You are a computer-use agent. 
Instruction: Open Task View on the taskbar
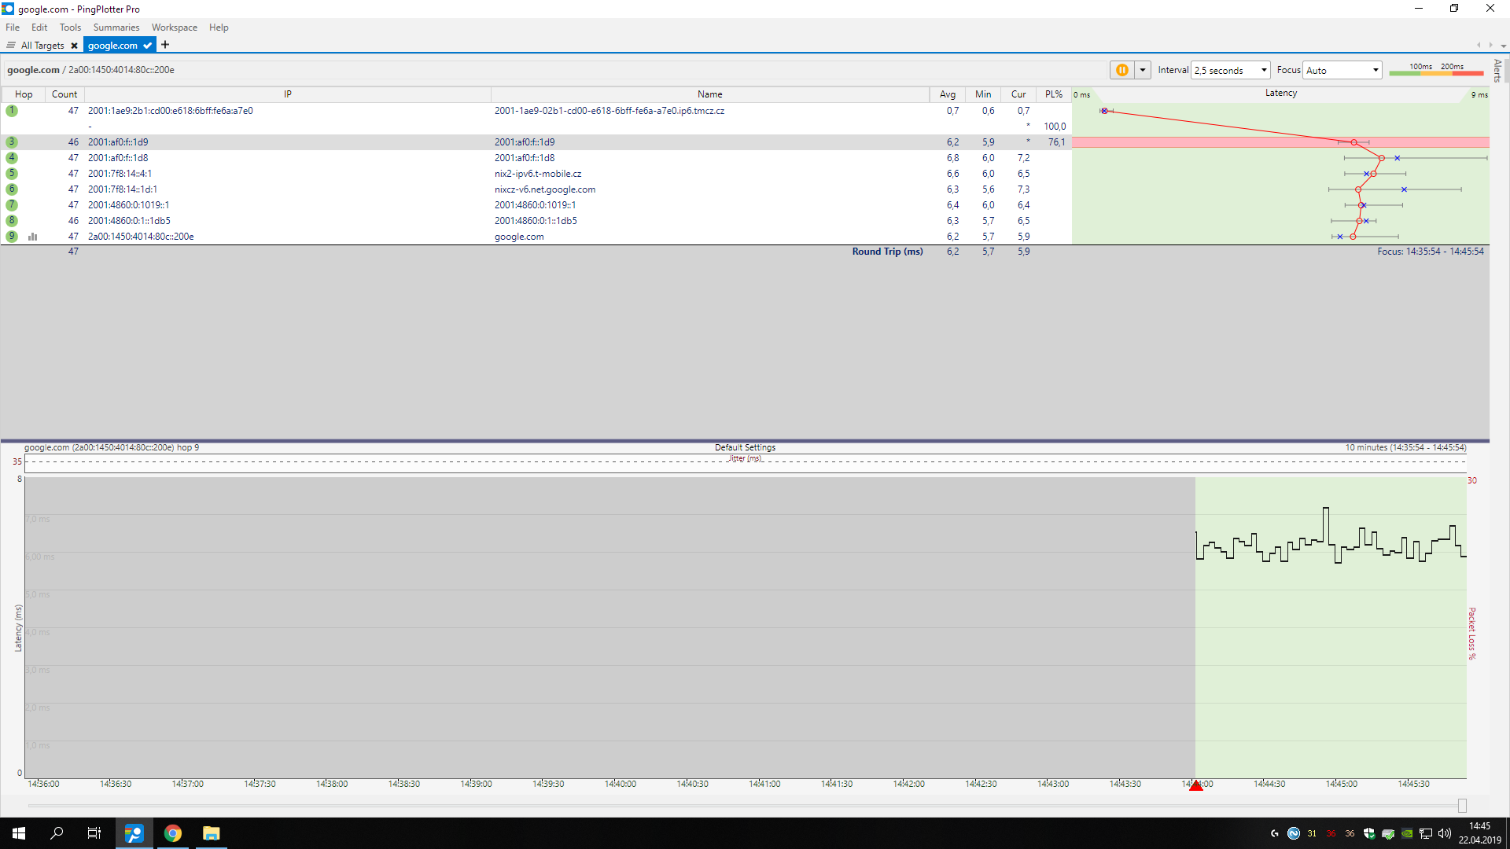94,833
